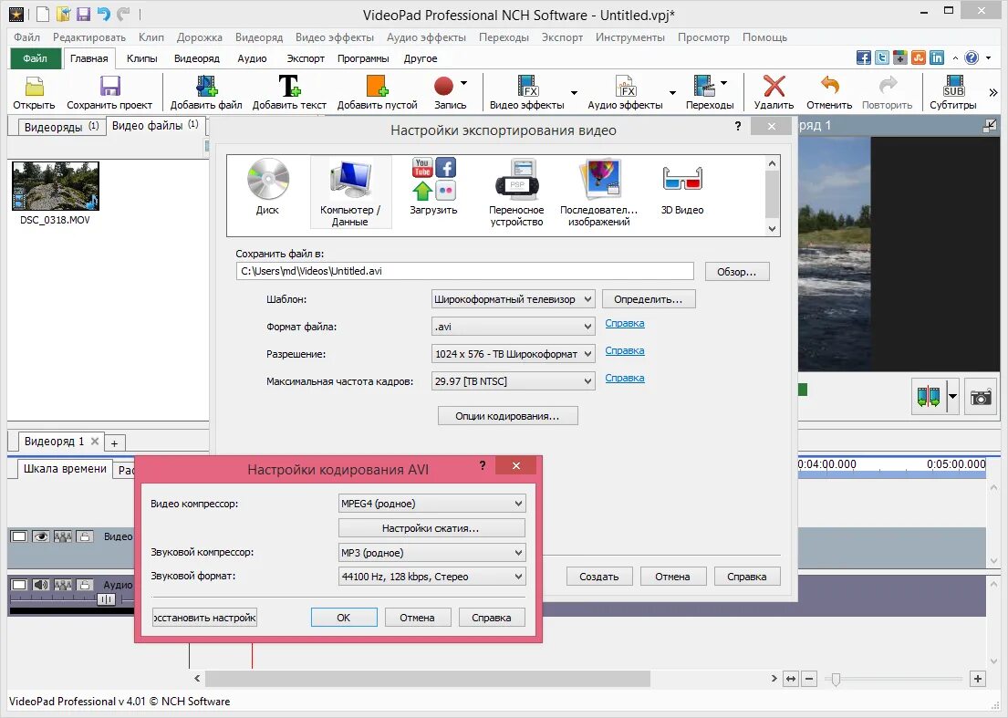Expand the Запись dropdown arrow
Image resolution: width=1008 pixels, height=718 pixels.
pos(464,83)
